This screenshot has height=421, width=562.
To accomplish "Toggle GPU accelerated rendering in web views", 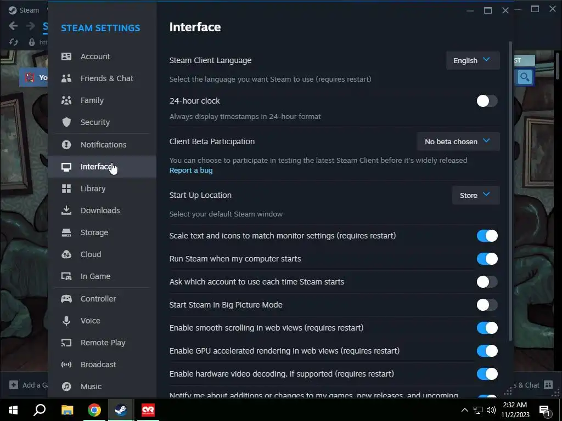I will [x=487, y=351].
